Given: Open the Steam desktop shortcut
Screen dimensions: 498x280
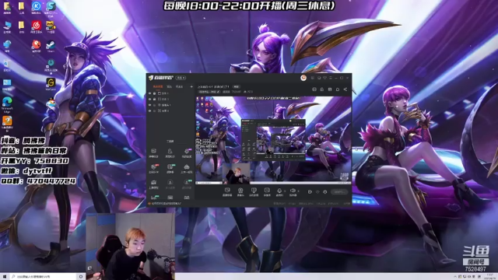Looking at the screenshot, I should pos(51,46).
